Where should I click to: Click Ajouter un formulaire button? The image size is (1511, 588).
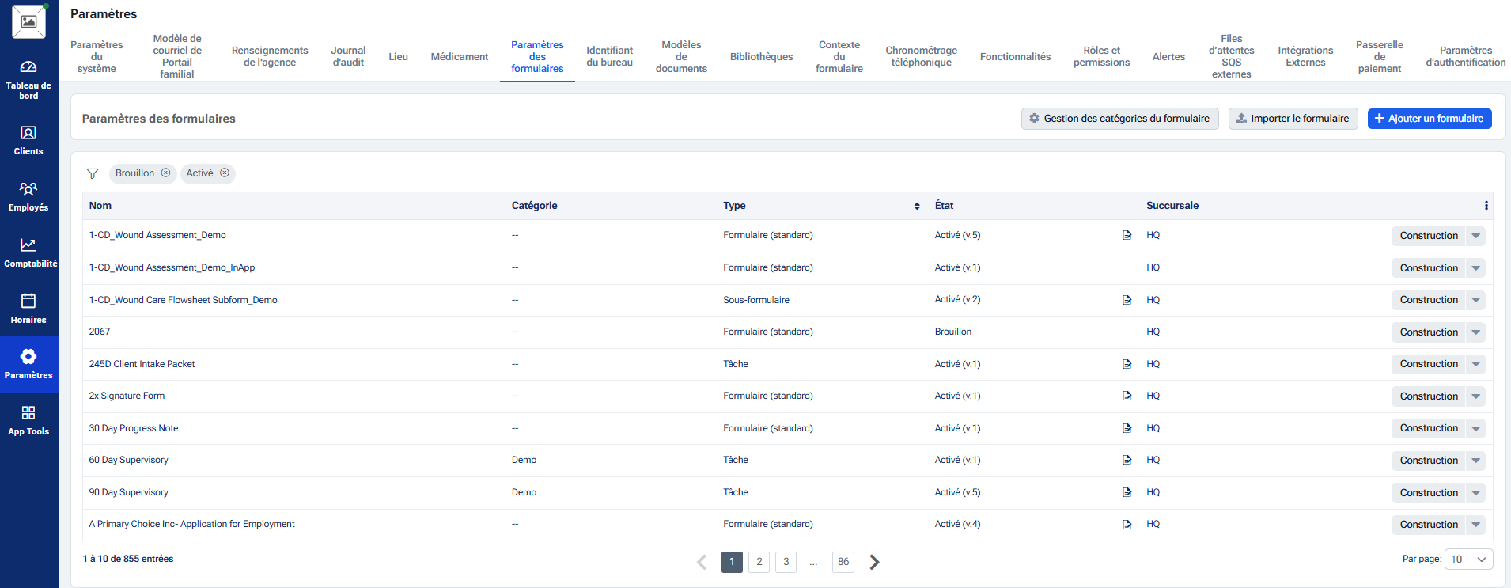point(1429,119)
